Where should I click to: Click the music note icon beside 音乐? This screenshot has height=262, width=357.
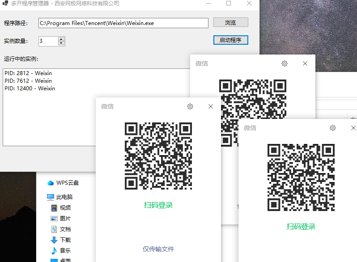pos(54,251)
